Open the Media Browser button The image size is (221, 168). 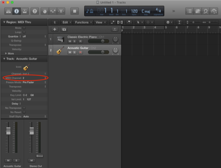pos(214,11)
